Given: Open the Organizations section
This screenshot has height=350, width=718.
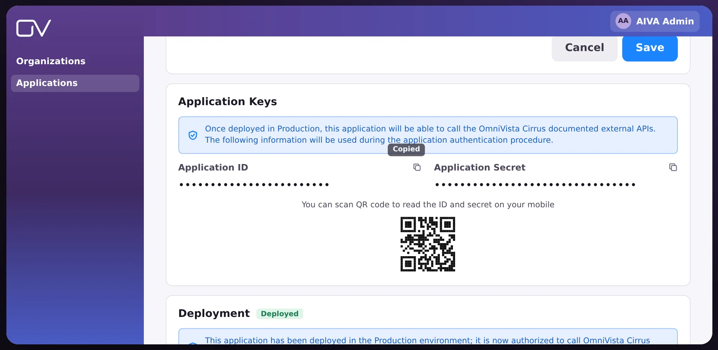Looking at the screenshot, I should click(51, 61).
